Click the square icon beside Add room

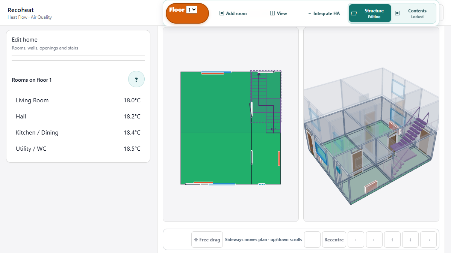(x=222, y=13)
